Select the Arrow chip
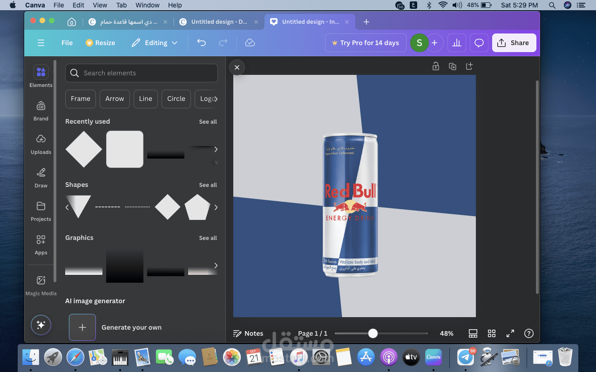Image resolution: width=596 pixels, height=372 pixels. click(x=115, y=99)
